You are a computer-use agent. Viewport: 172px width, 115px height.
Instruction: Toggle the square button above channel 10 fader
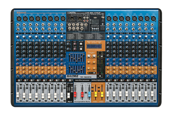click(115, 80)
